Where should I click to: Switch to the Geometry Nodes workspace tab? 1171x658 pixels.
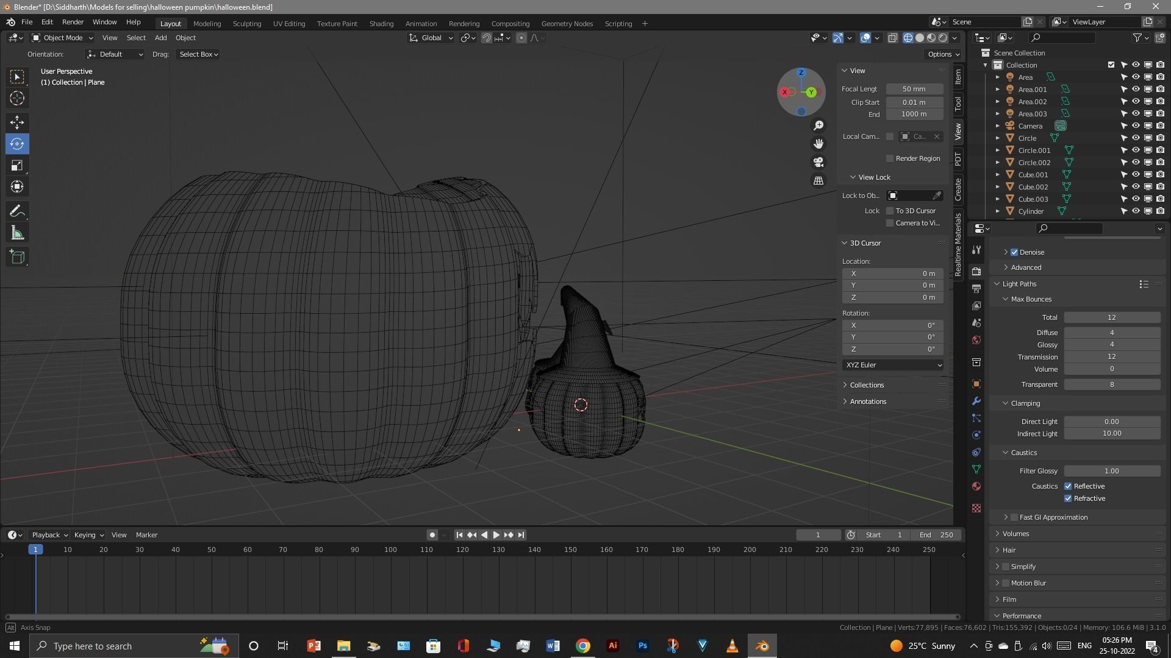click(567, 24)
